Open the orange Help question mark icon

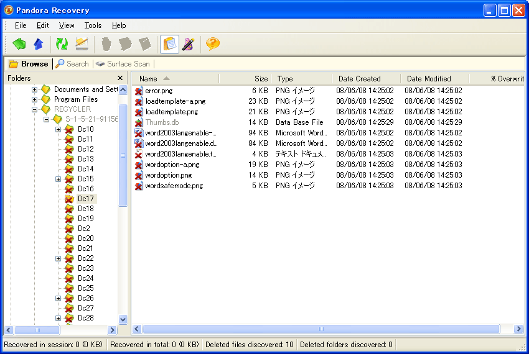(x=213, y=44)
